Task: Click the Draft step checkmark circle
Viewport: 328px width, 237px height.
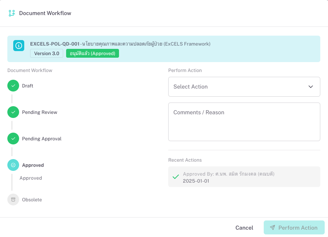Action: [13, 86]
